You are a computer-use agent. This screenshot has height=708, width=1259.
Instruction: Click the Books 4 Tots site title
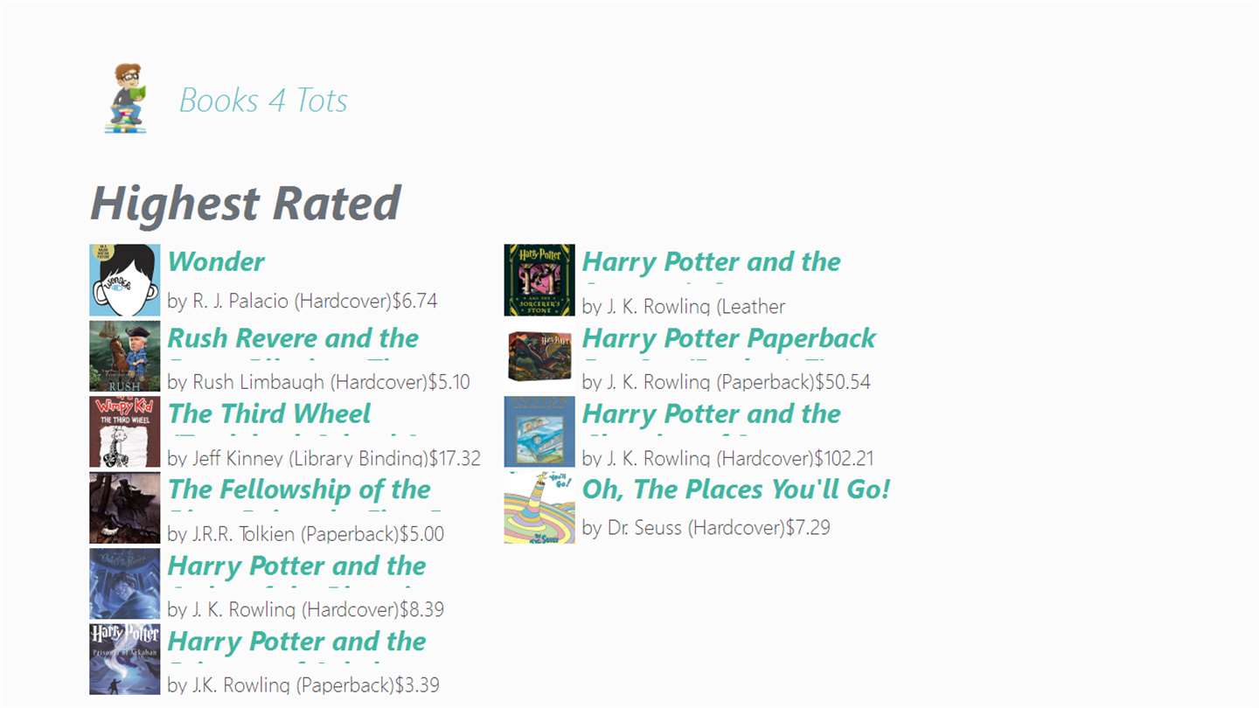[263, 101]
